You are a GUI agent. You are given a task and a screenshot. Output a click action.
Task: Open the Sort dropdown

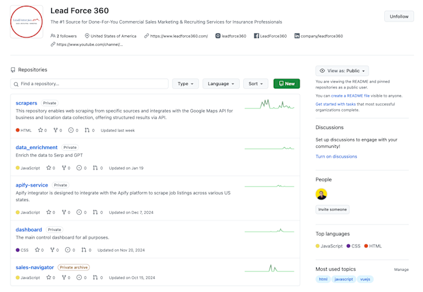256,84
